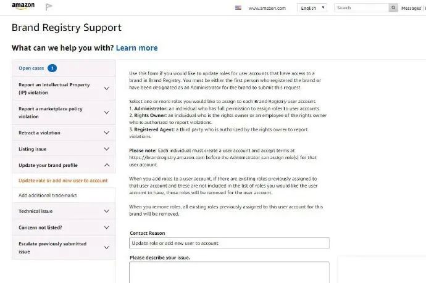
Task: Open the Learn more link
Action: (x=136, y=48)
